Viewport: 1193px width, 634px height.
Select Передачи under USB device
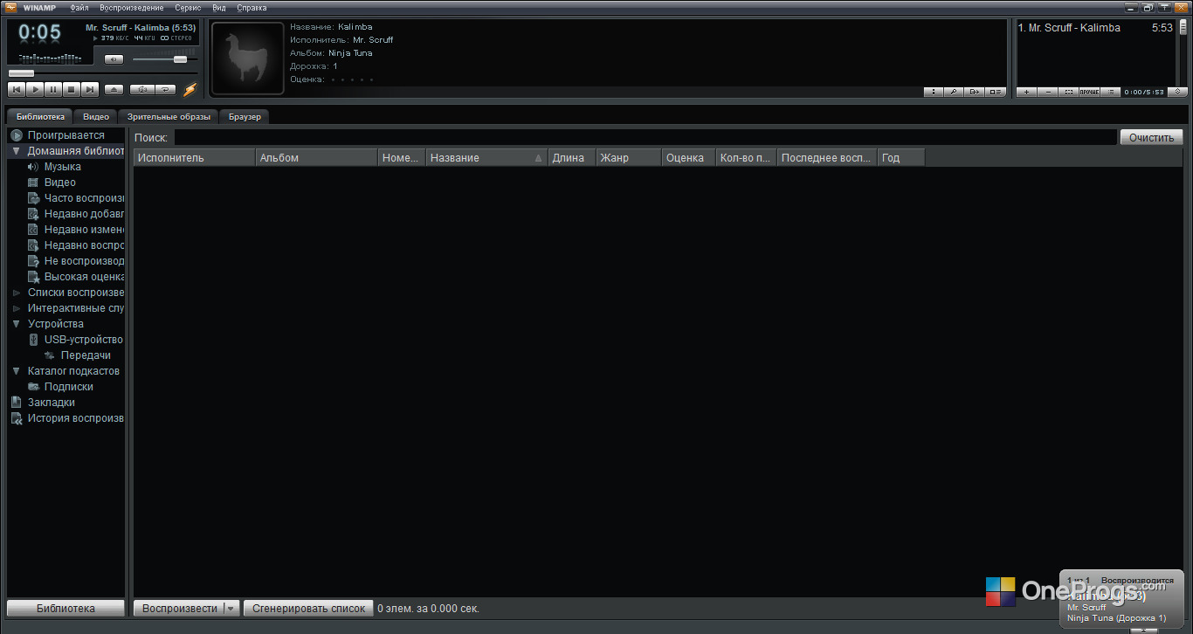(86, 355)
